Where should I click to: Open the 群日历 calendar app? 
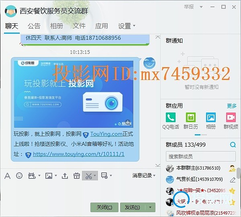(x=190, y=121)
